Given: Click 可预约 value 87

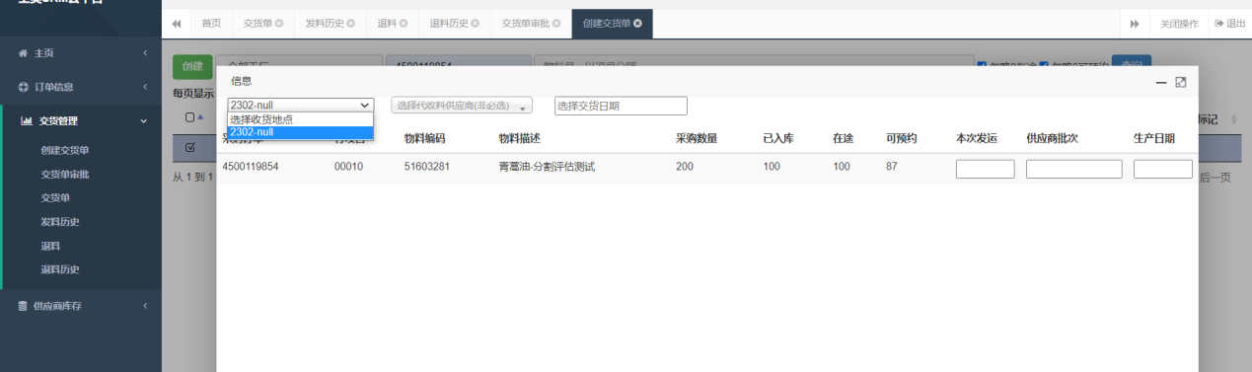Looking at the screenshot, I should click(892, 167).
